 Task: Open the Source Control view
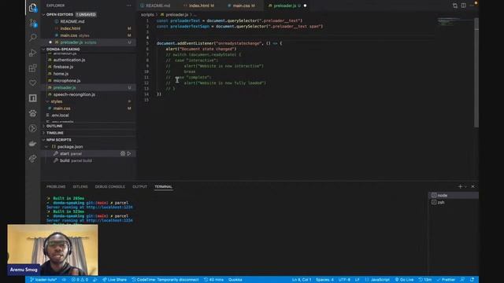point(33,23)
